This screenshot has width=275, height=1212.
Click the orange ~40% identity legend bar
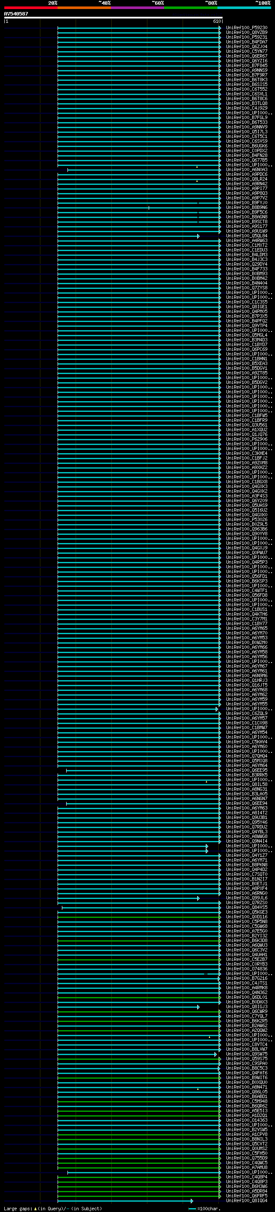point(84,8)
